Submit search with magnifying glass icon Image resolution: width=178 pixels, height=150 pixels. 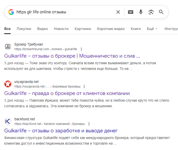[161, 12]
